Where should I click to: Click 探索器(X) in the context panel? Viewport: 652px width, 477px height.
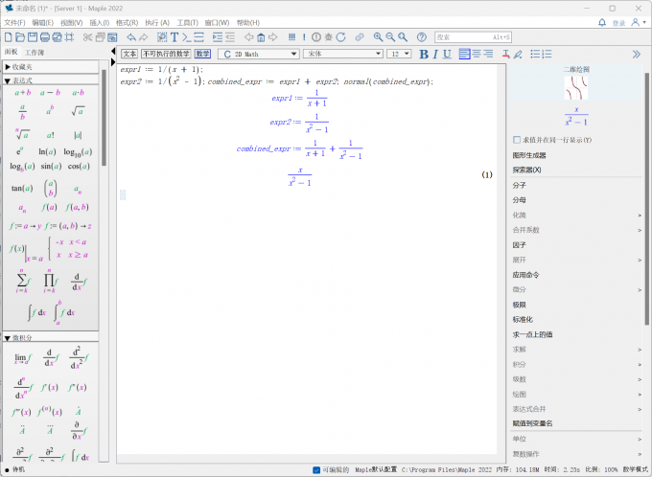click(526, 170)
